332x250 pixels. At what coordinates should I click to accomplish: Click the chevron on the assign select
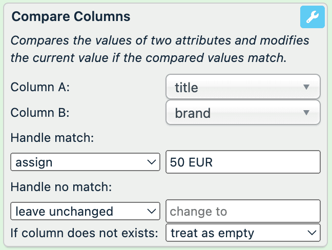pos(151,162)
